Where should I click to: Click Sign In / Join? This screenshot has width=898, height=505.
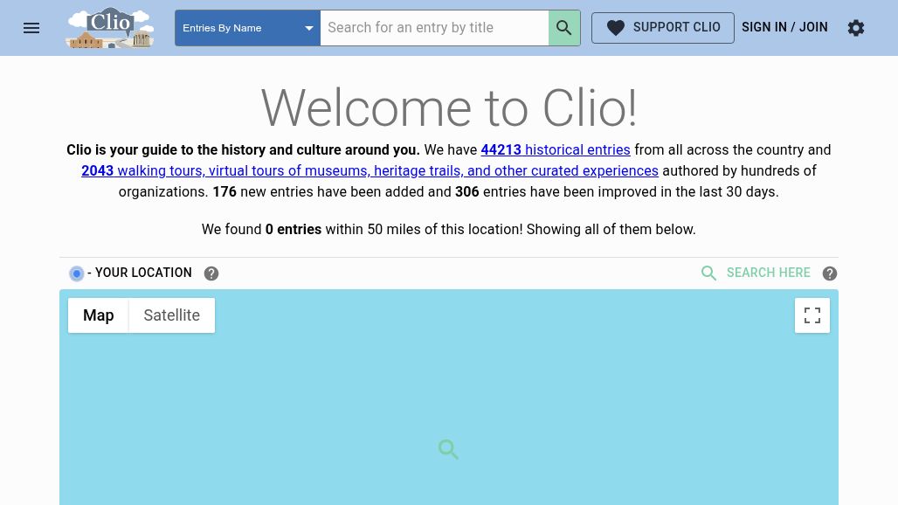pos(784,27)
